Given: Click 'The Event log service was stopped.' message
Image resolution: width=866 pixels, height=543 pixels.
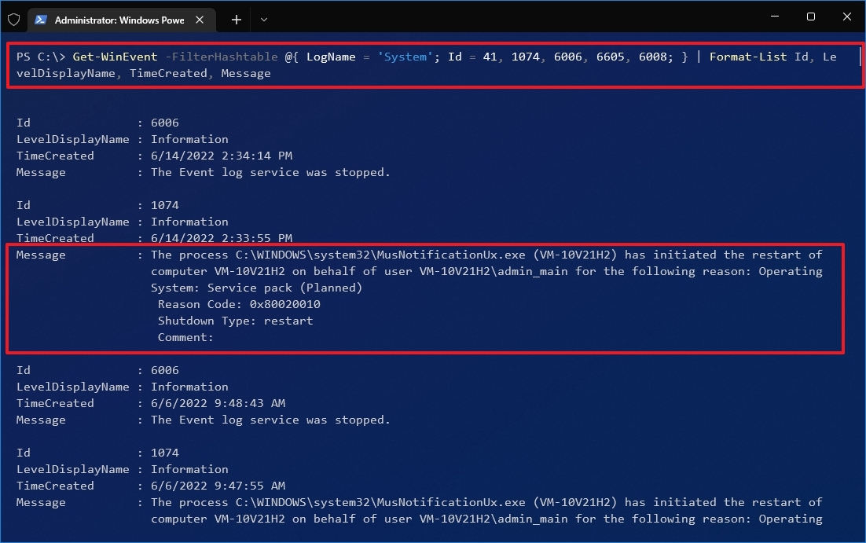Looking at the screenshot, I should [271, 171].
